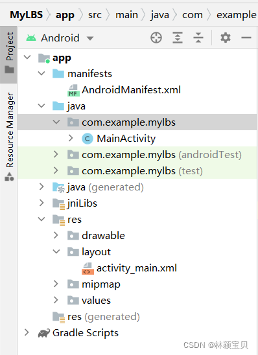The height and width of the screenshot is (355, 258).
Task: Select activity_main.xml in layout folder
Action: pos(137,268)
